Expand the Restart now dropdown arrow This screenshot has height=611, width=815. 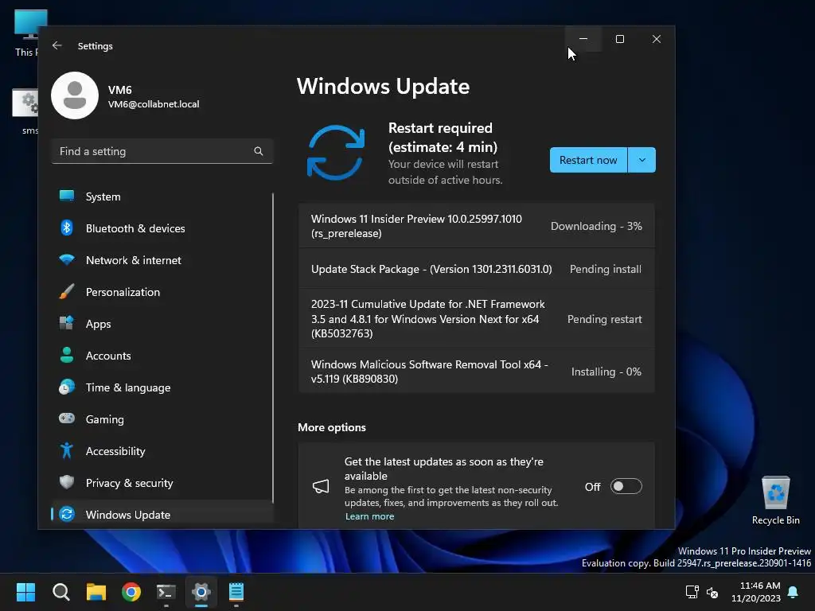point(642,160)
